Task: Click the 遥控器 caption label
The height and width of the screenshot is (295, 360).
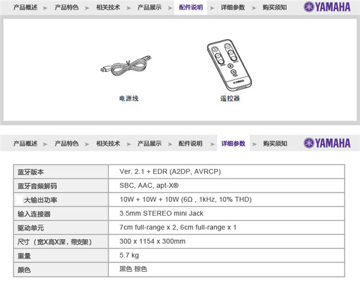Action: click(x=230, y=98)
